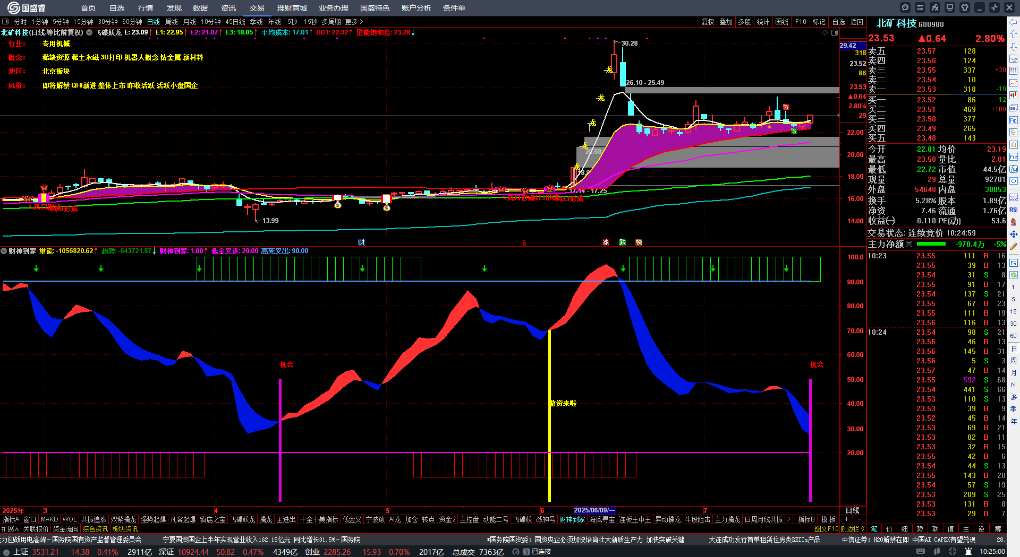Open the formula fx icon in title bar

click(935, 7)
